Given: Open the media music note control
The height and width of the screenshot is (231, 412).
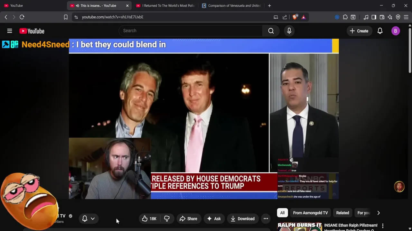Looking at the screenshot, I should (366, 17).
